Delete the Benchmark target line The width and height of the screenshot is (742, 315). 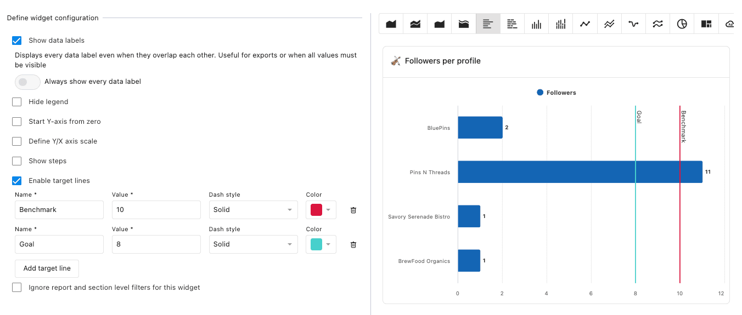pyautogui.click(x=353, y=210)
